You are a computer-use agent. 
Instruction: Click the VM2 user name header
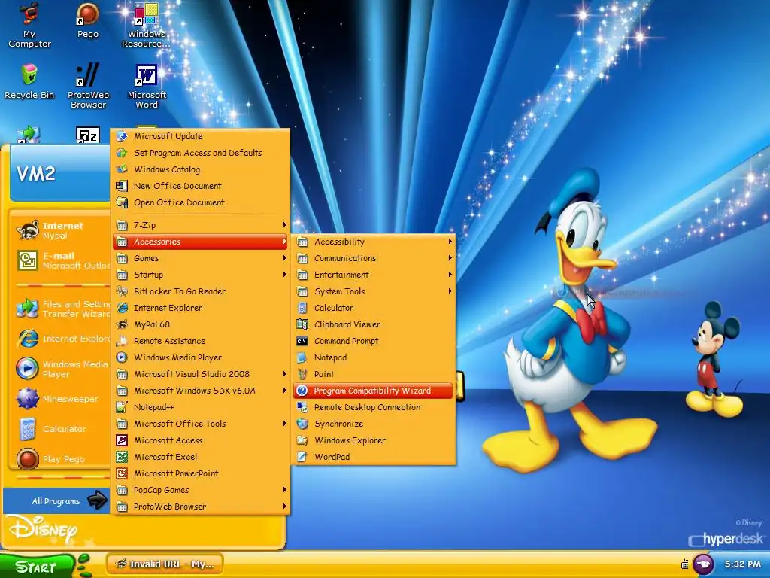(x=36, y=173)
